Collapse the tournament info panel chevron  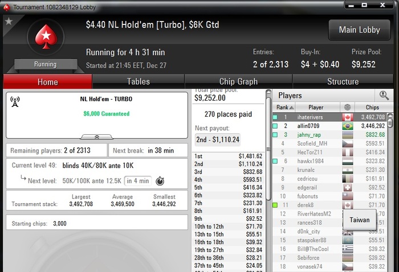click(x=97, y=137)
